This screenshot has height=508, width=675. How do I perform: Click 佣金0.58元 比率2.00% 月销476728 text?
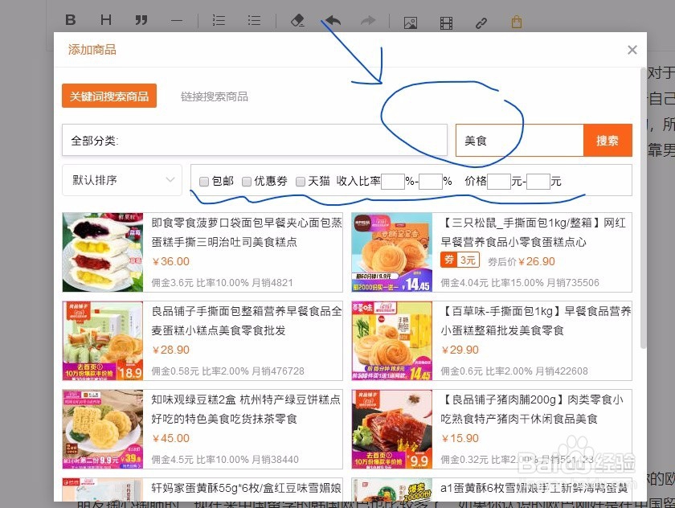227,371
